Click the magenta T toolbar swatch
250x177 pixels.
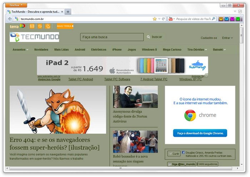click(232, 19)
